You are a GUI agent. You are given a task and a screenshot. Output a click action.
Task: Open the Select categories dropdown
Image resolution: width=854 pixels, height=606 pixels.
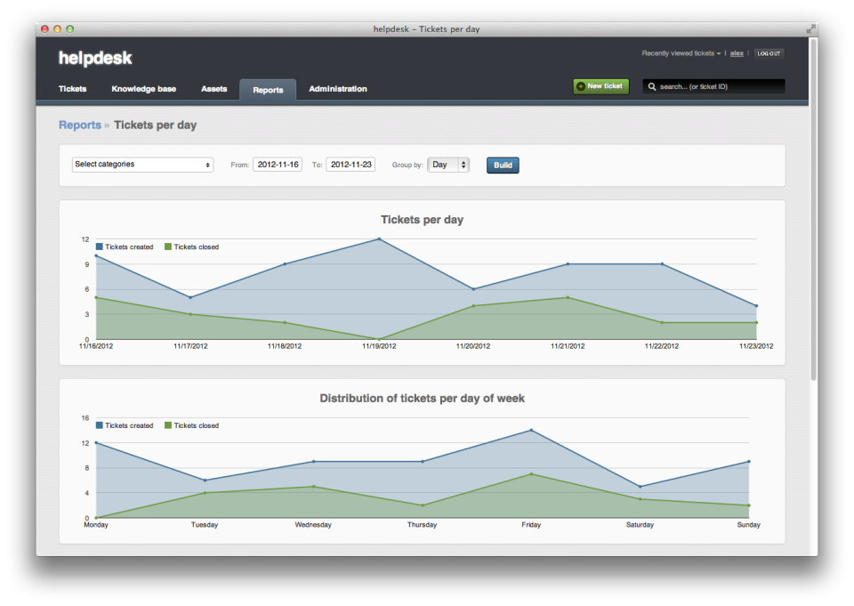(x=142, y=165)
